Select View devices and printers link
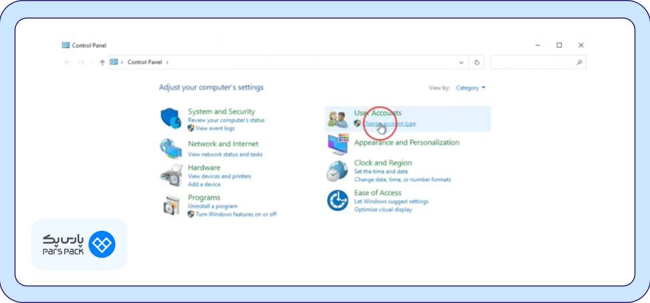This screenshot has width=650, height=303. (x=219, y=176)
